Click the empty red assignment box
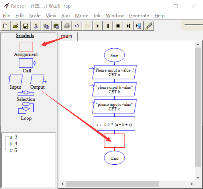 point(114,141)
